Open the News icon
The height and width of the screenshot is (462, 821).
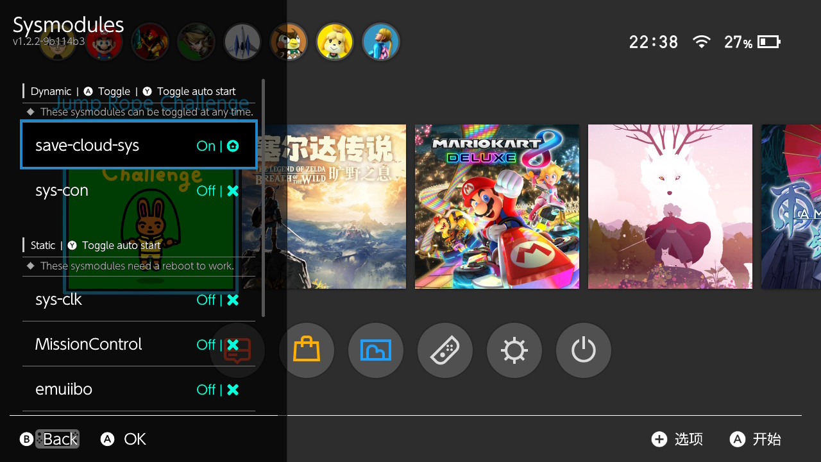click(237, 350)
